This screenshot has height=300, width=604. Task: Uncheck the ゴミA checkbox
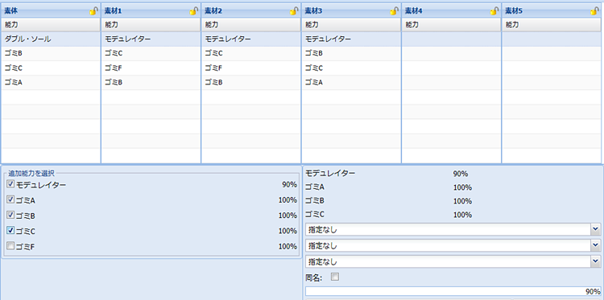click(x=10, y=199)
